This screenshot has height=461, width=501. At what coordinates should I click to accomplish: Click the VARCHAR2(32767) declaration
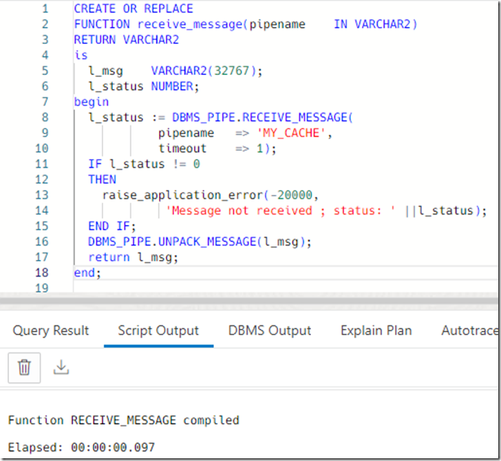(x=206, y=71)
